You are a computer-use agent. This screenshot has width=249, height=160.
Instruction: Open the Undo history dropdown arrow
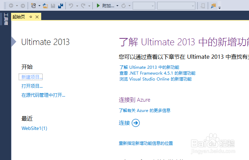[x=77, y=6]
